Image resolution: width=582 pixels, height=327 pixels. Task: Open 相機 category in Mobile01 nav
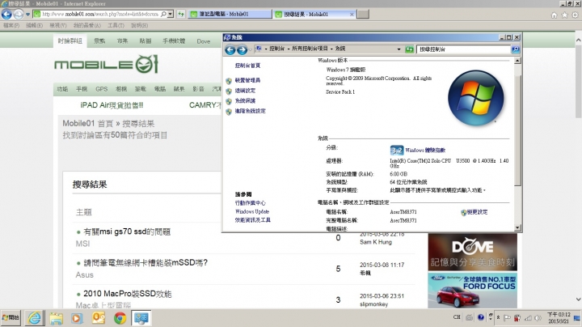(121, 89)
